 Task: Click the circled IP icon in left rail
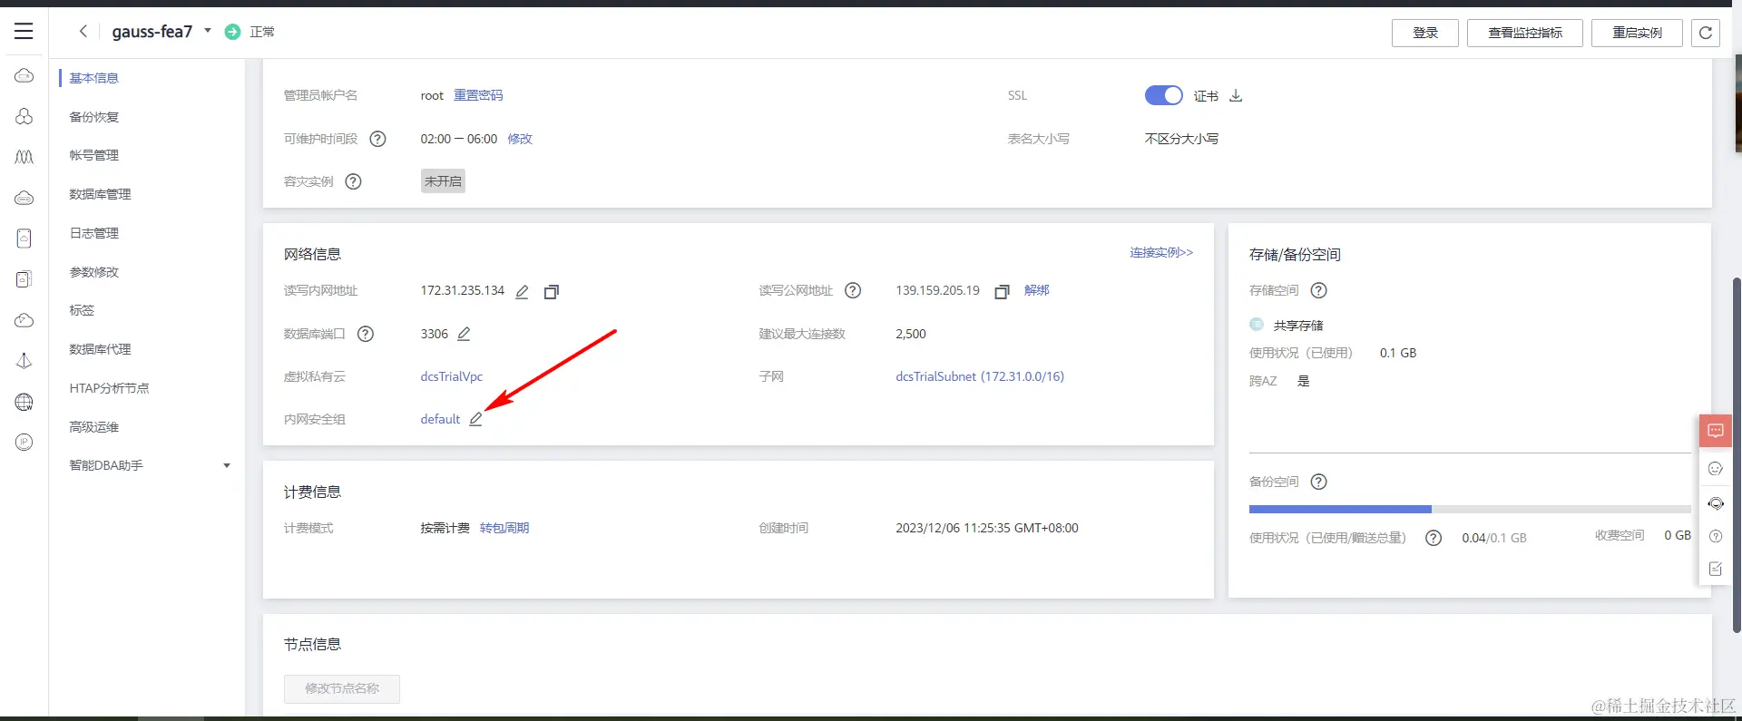coord(24,443)
